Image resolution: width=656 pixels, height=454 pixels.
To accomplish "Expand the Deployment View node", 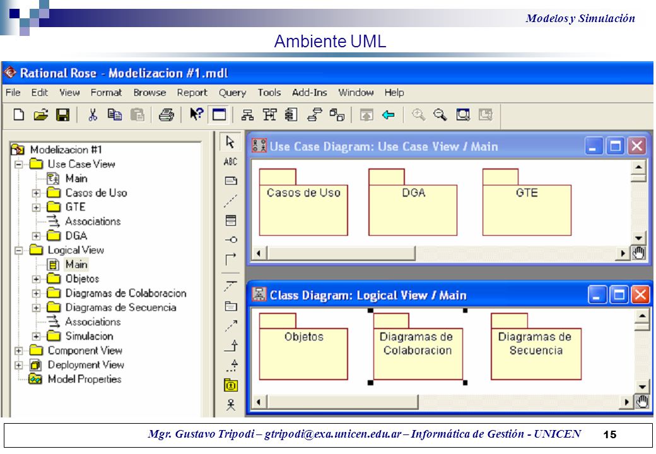I will (18, 365).
